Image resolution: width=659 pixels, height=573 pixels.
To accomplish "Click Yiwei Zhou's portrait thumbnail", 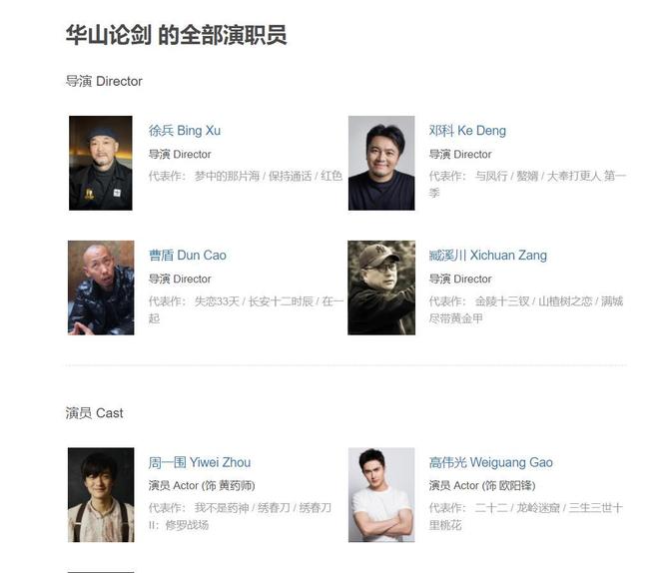I will coord(101,495).
